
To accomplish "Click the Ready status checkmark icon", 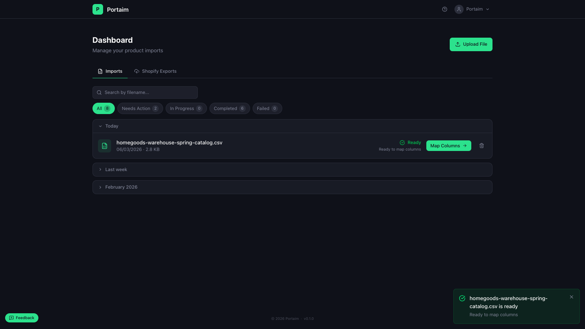I will [x=401, y=143].
